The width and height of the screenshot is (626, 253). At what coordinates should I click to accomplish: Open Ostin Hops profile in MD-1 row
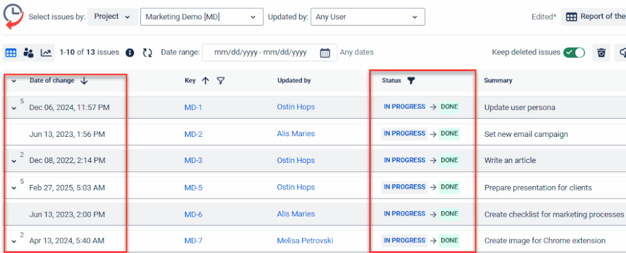pos(296,107)
